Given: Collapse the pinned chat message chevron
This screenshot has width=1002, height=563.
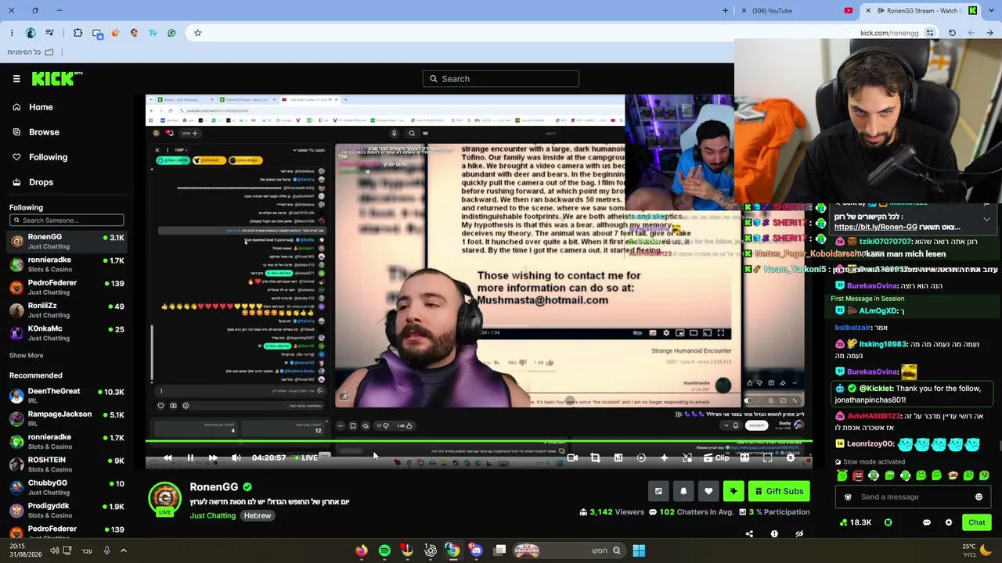Looking at the screenshot, I should (x=986, y=220).
